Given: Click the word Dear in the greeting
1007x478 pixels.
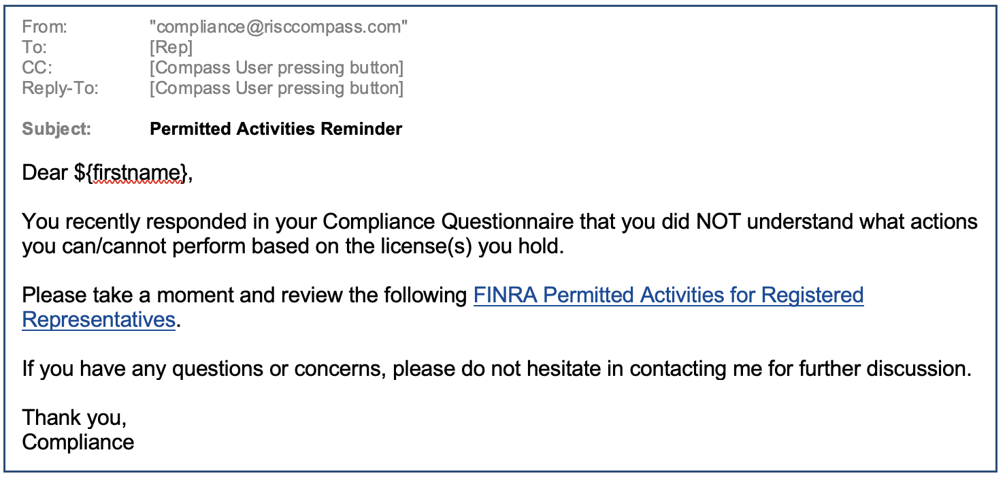Looking at the screenshot, I should point(45,173).
